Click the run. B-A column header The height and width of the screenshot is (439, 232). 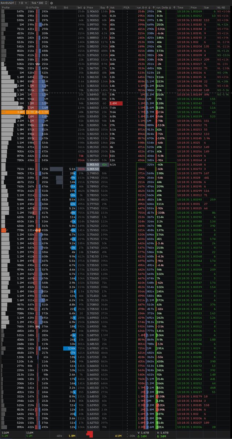(x=146, y=7)
